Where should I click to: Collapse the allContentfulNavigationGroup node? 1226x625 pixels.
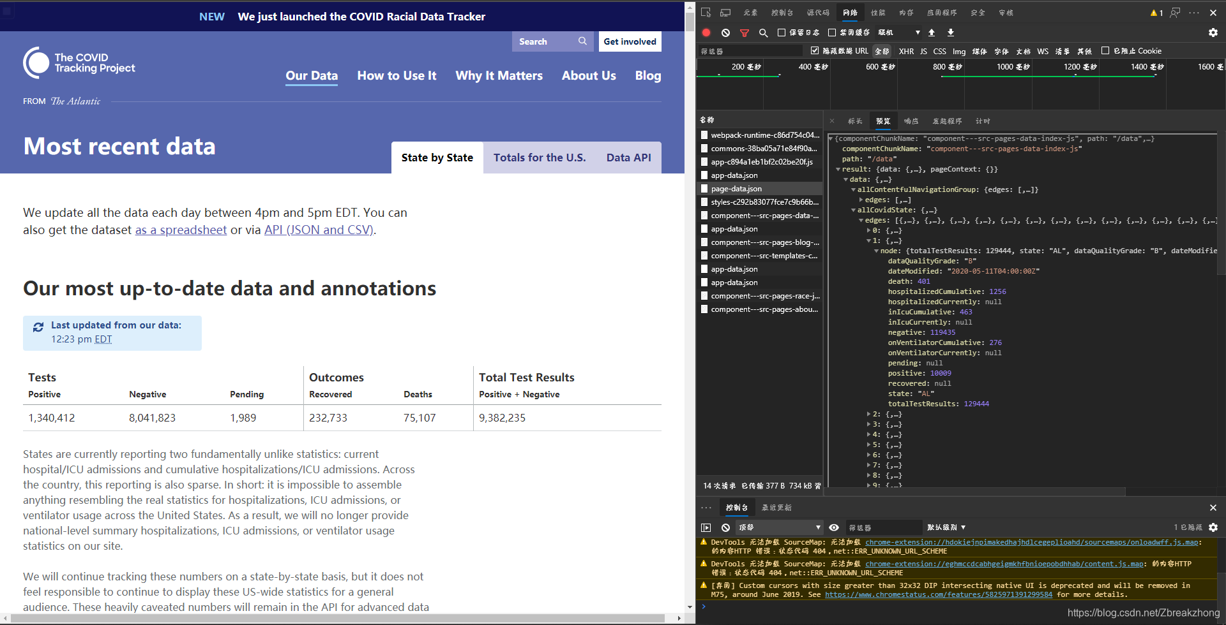853,189
